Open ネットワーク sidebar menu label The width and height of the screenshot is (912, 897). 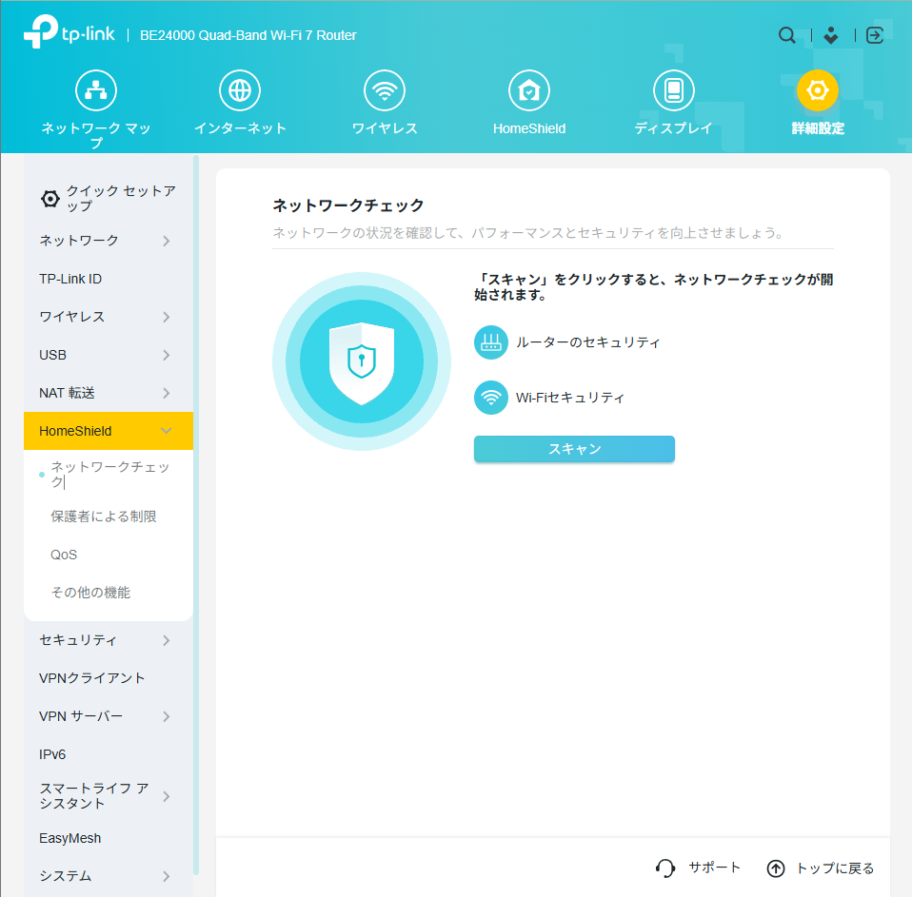coord(79,241)
